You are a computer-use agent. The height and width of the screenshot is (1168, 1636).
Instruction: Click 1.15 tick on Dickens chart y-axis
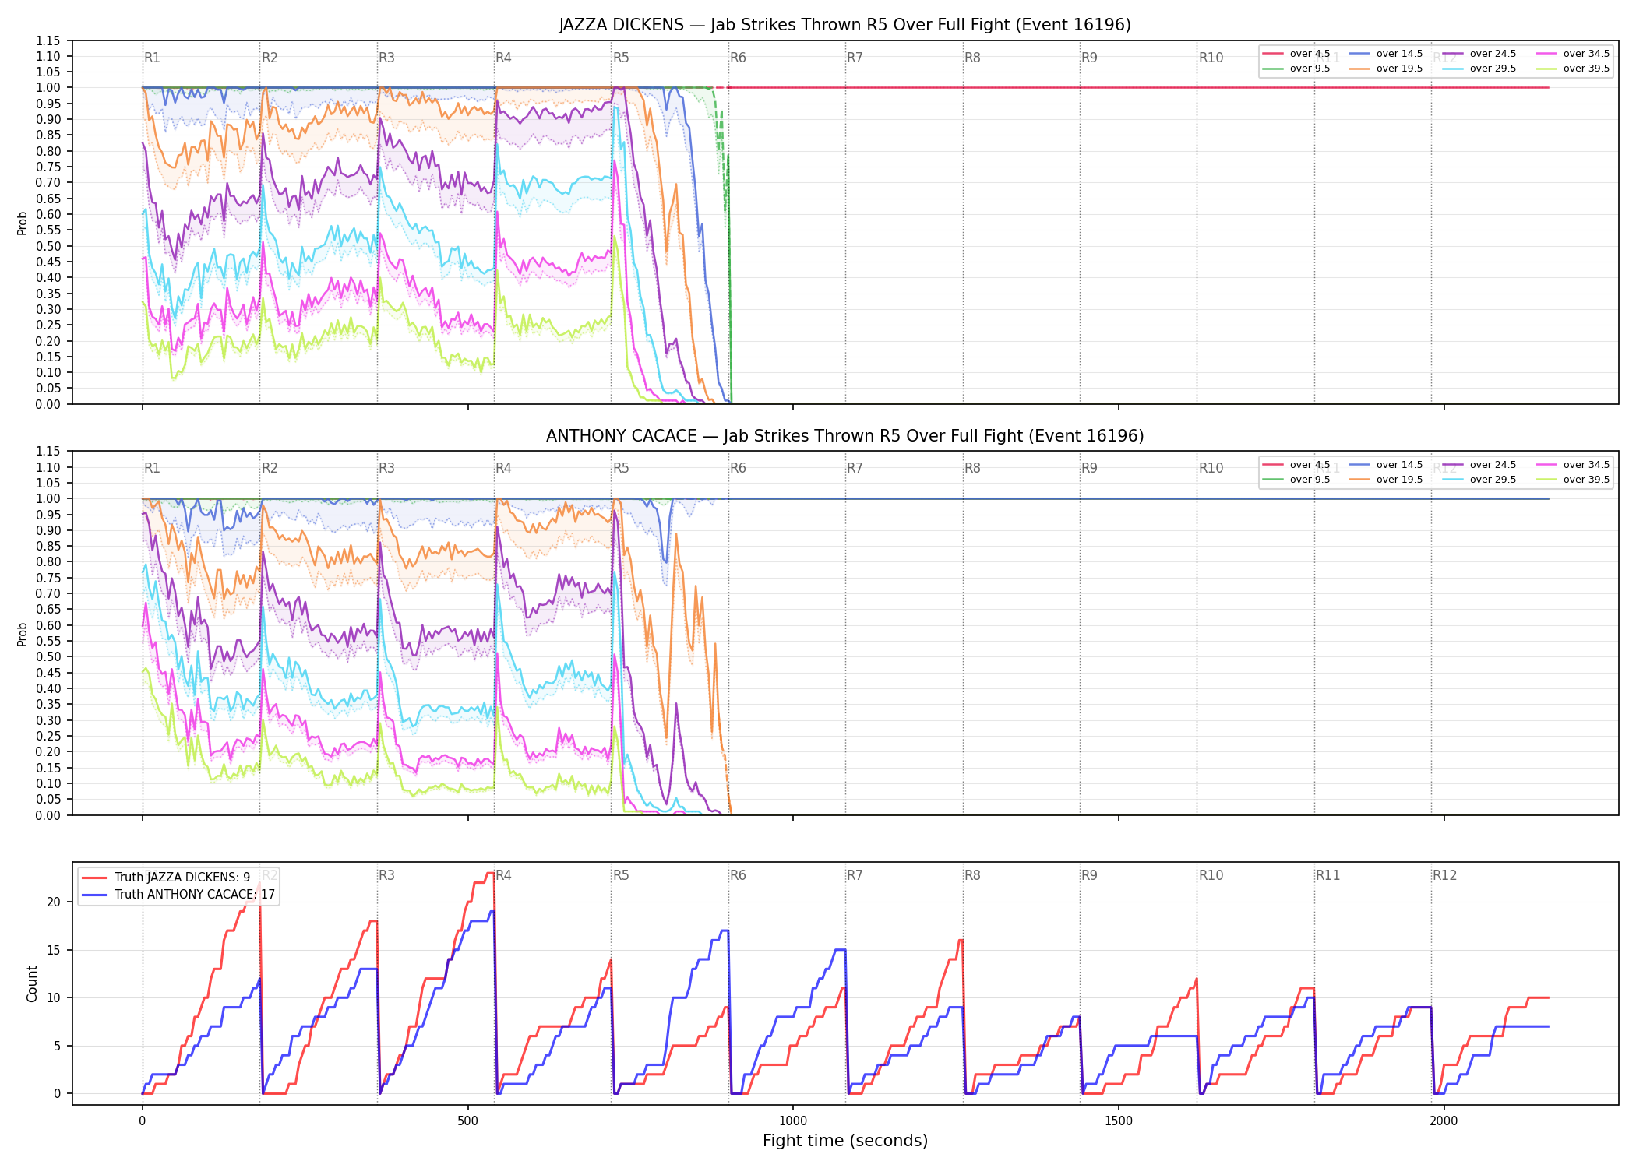pos(48,40)
